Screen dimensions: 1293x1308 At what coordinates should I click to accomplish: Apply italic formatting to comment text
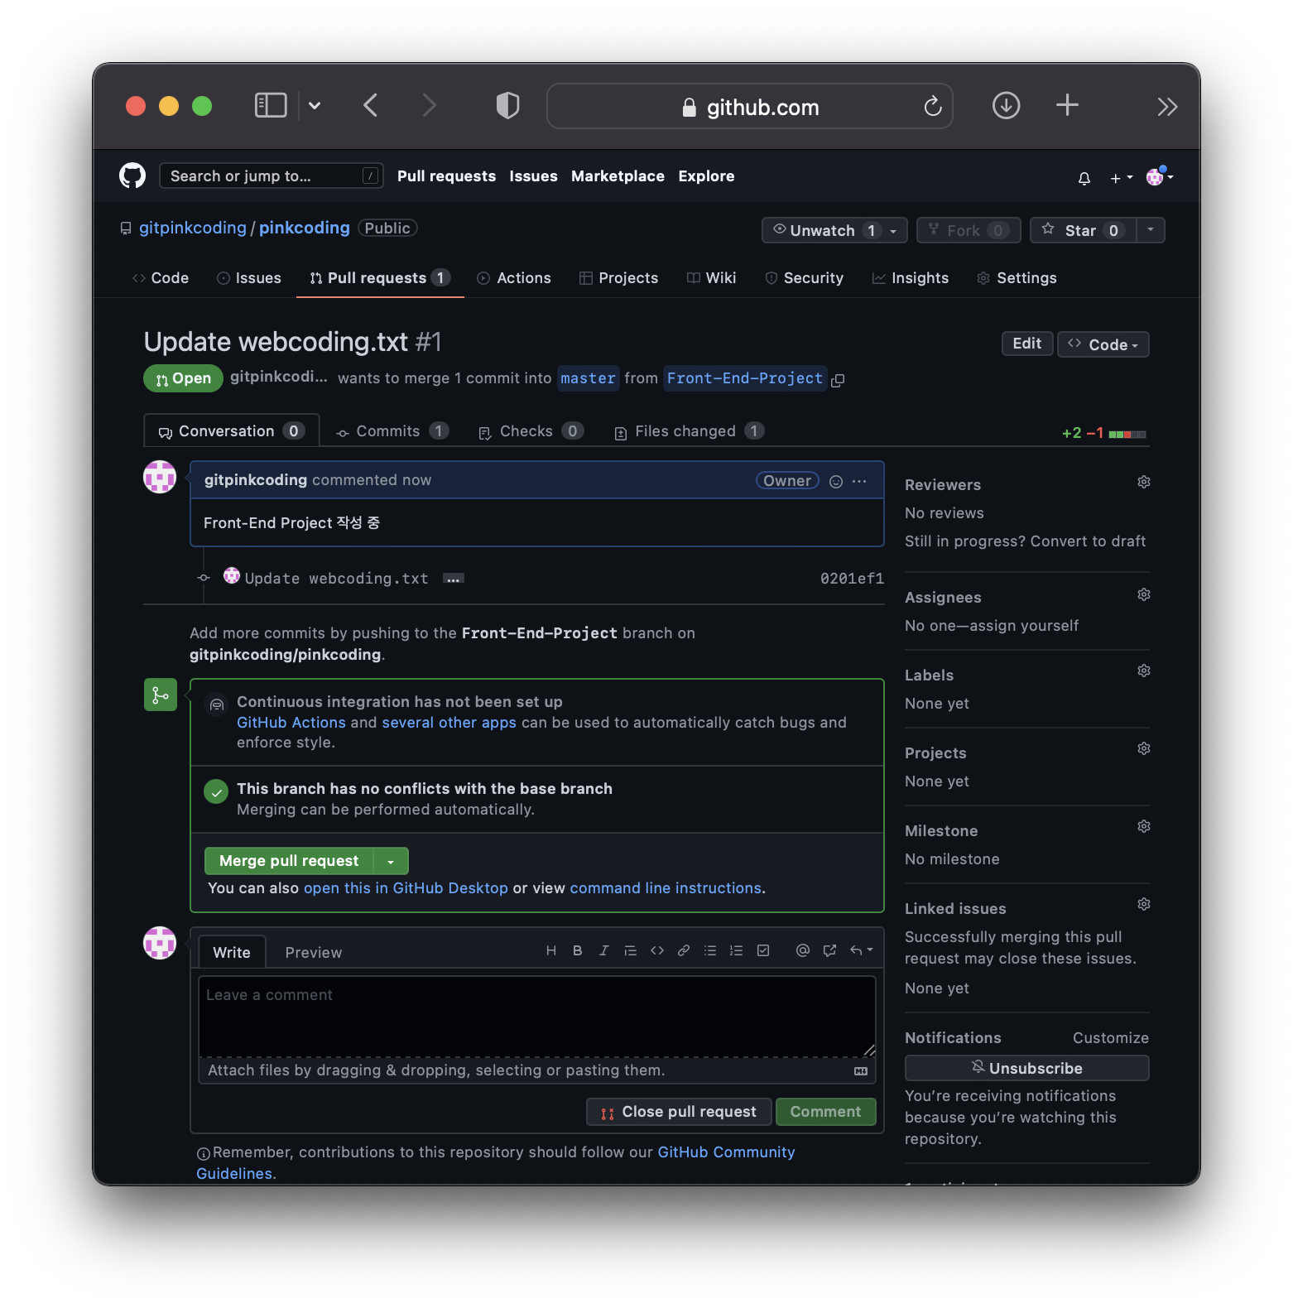604,950
